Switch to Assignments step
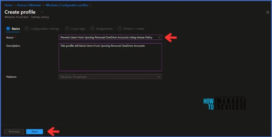The height and width of the screenshot is (137, 272). (101, 29)
